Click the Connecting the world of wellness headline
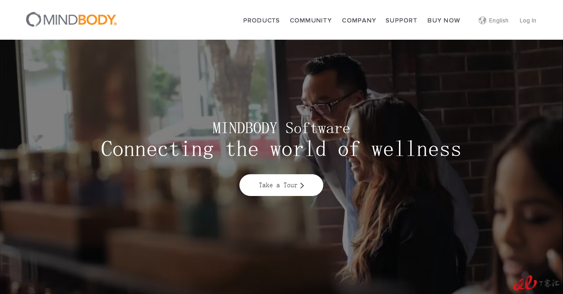 [x=281, y=149]
